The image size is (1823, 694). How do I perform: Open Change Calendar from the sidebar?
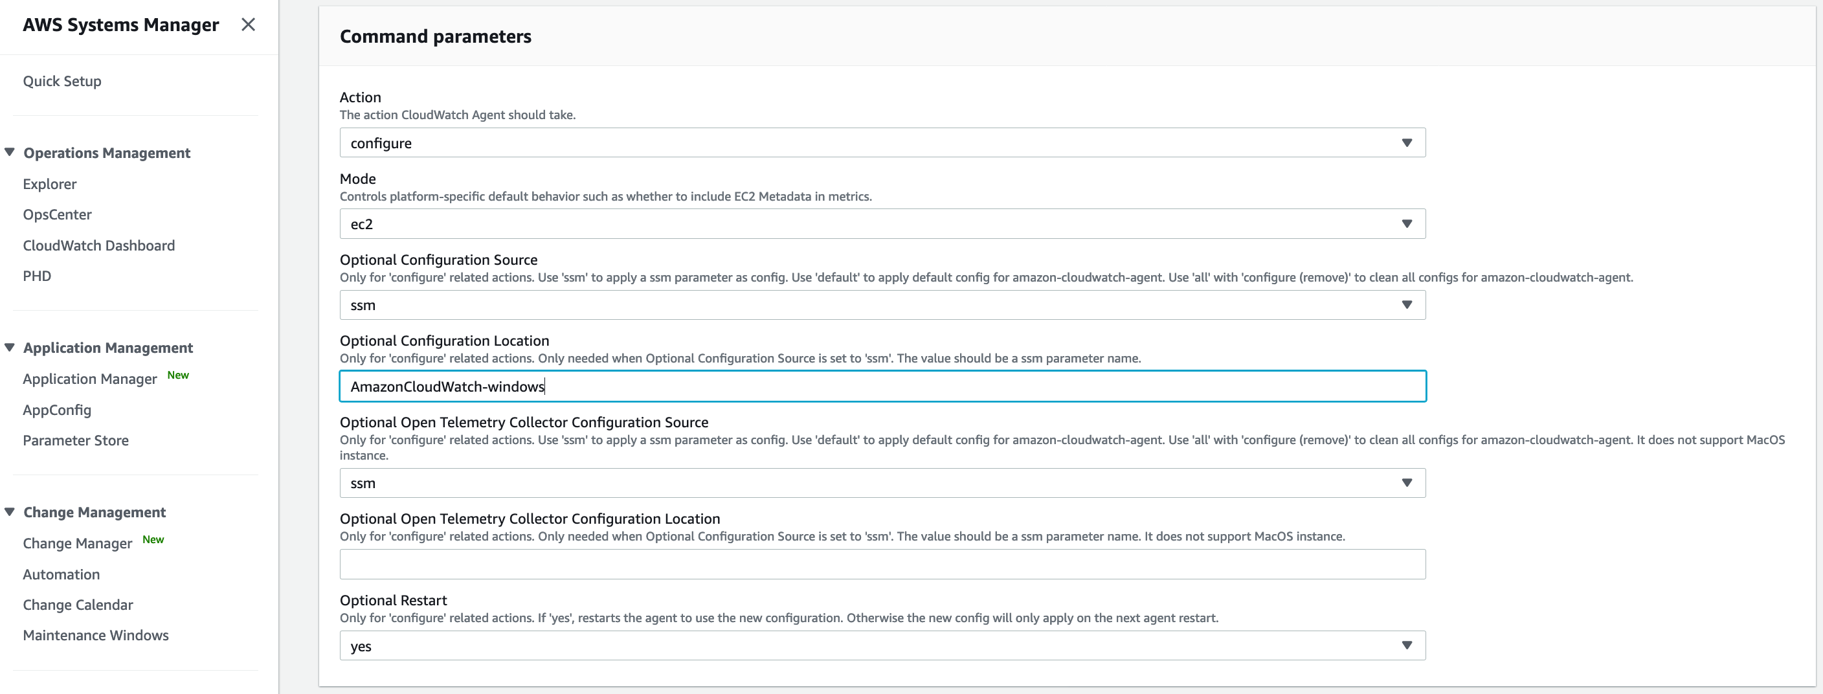[x=78, y=605]
